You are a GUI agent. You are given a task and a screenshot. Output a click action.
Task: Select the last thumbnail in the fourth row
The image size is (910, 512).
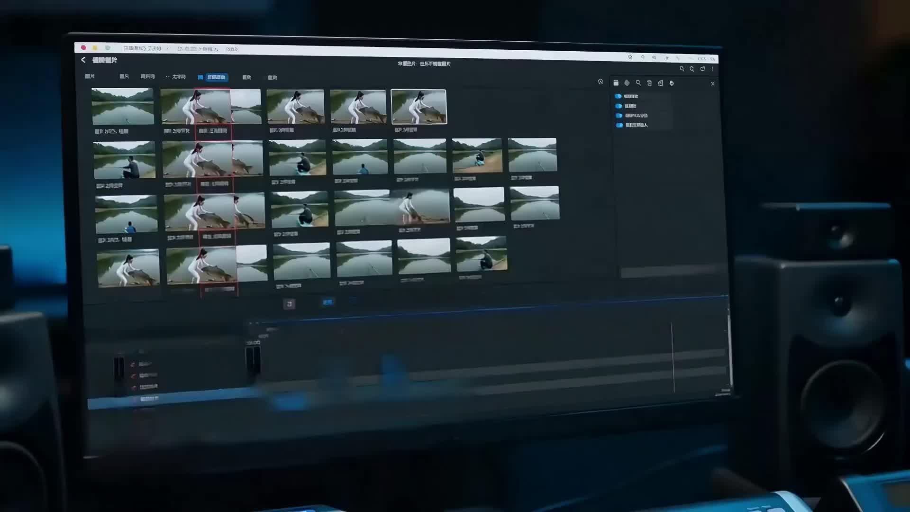[482, 254]
